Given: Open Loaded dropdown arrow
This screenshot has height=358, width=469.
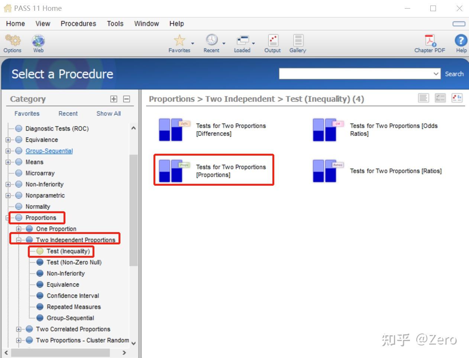Looking at the screenshot, I should coord(253,43).
